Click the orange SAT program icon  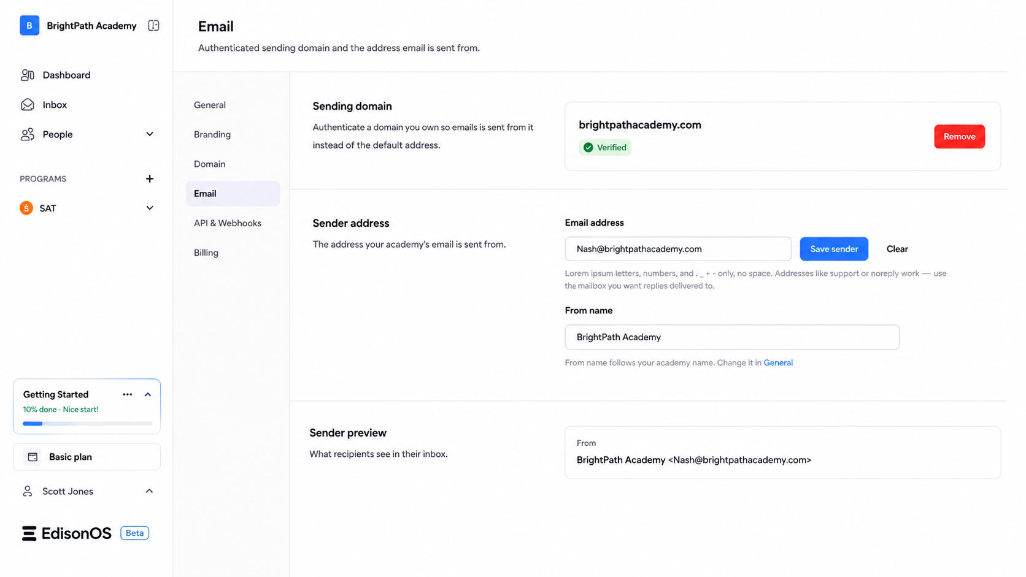pos(26,208)
